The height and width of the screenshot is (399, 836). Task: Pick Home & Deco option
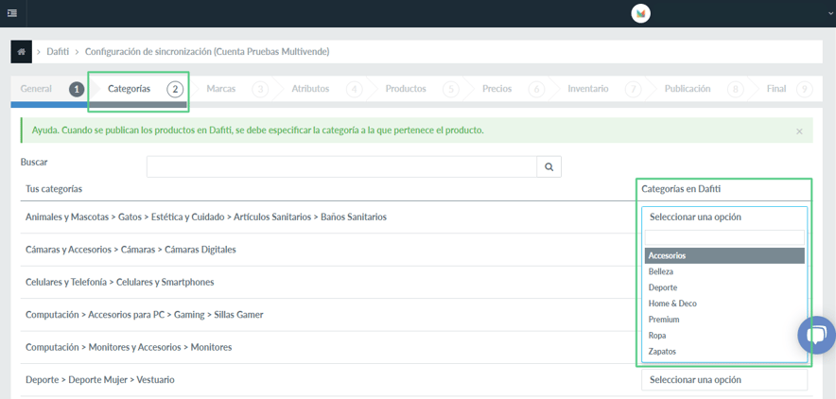724,304
